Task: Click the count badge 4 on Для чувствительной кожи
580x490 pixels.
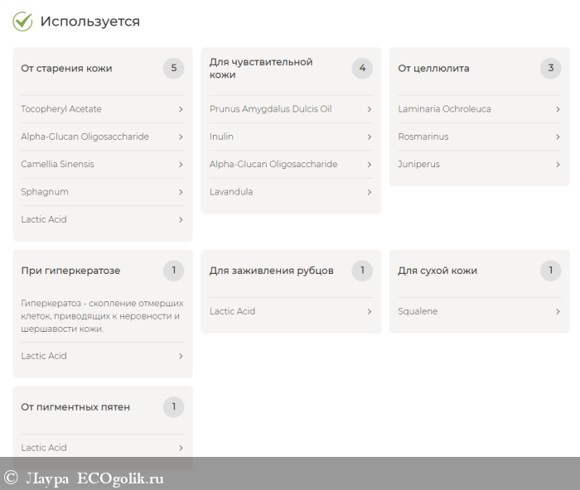Action: [362, 69]
